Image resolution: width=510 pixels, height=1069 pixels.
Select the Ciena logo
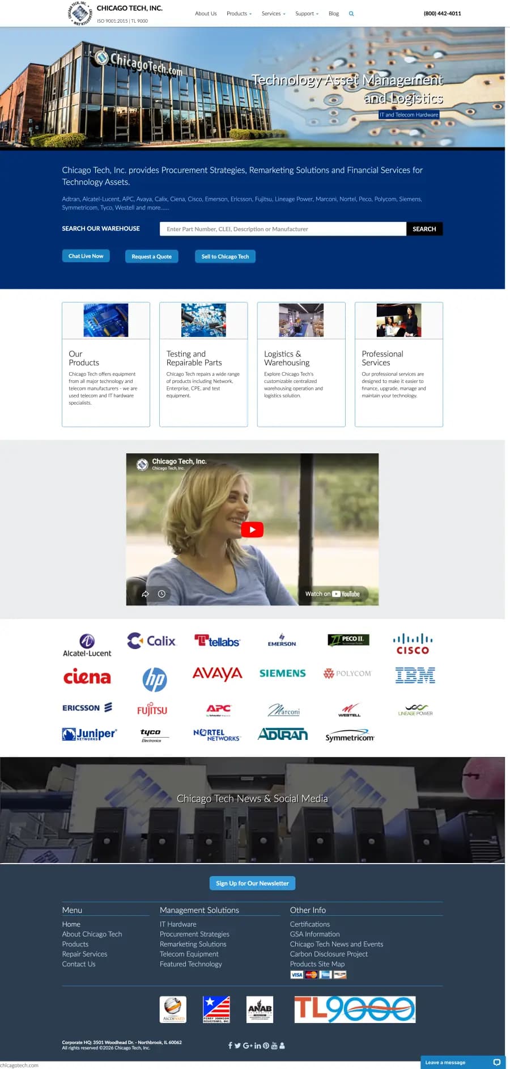coord(87,676)
